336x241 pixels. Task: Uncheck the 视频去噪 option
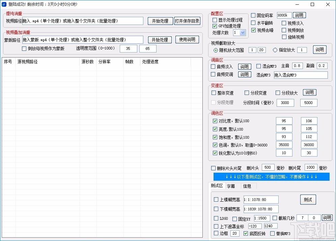254,30
